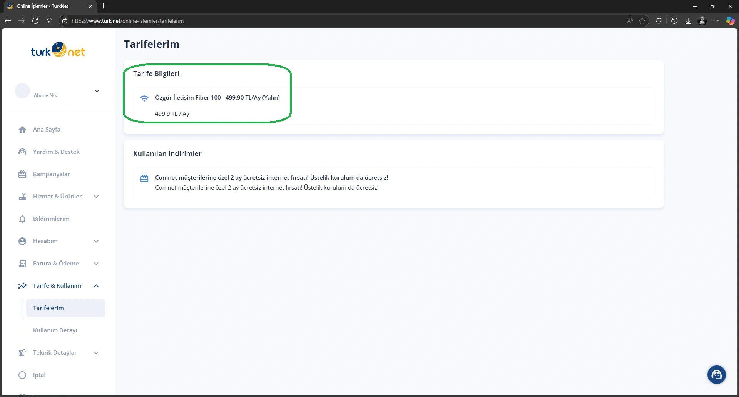The height and width of the screenshot is (397, 739).
Task: Select the Tarifelerim submenu item
Action: pos(66,308)
